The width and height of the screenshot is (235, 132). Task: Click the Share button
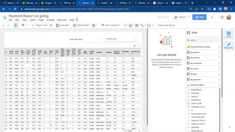click(180, 17)
